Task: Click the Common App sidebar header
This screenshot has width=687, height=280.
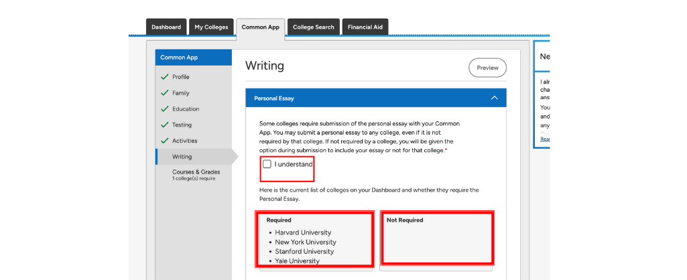Action: pyautogui.click(x=193, y=58)
